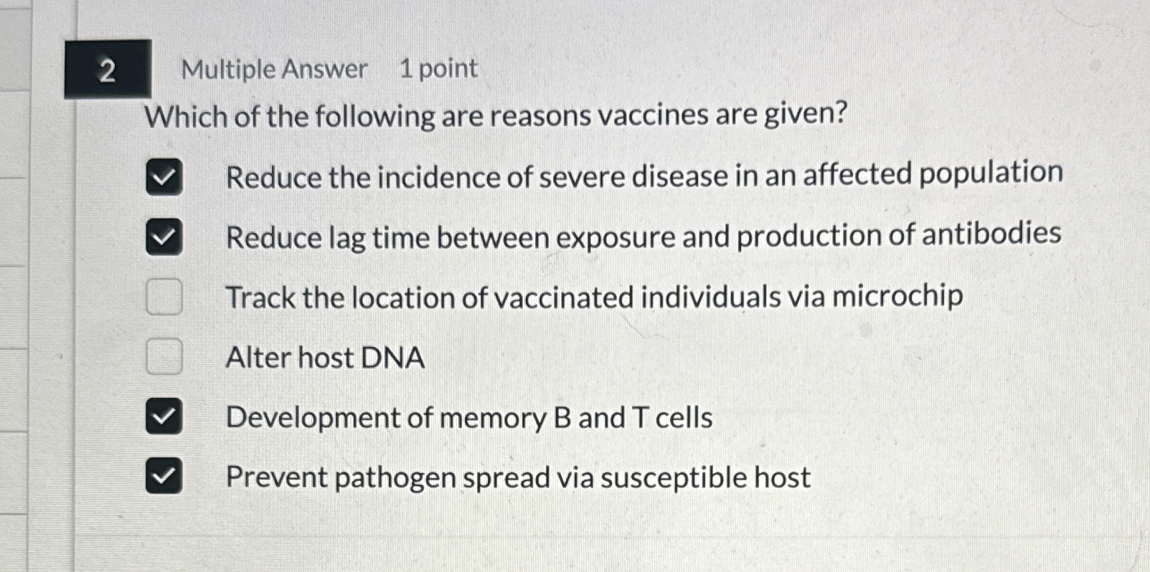Uncheck 'Reduce lag time between exposure and production of antibodies'
Screen dimensions: 1150x572
[x=164, y=237]
